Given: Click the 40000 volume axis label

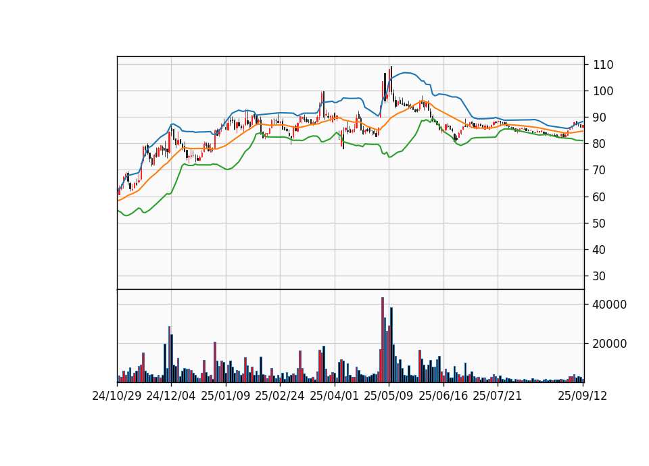Looking at the screenshot, I should point(610,305).
